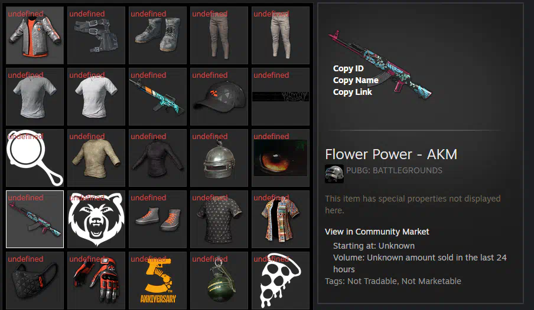Select the 5th Anniversary gun icon item
Viewport: 534px width, 310px height.
coord(158,281)
